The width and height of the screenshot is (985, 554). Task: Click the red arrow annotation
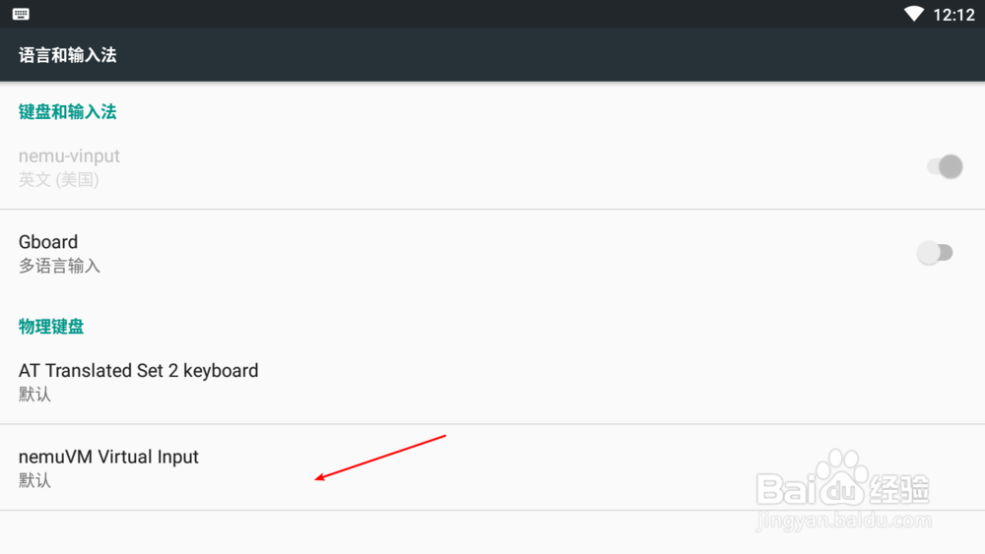(381, 458)
